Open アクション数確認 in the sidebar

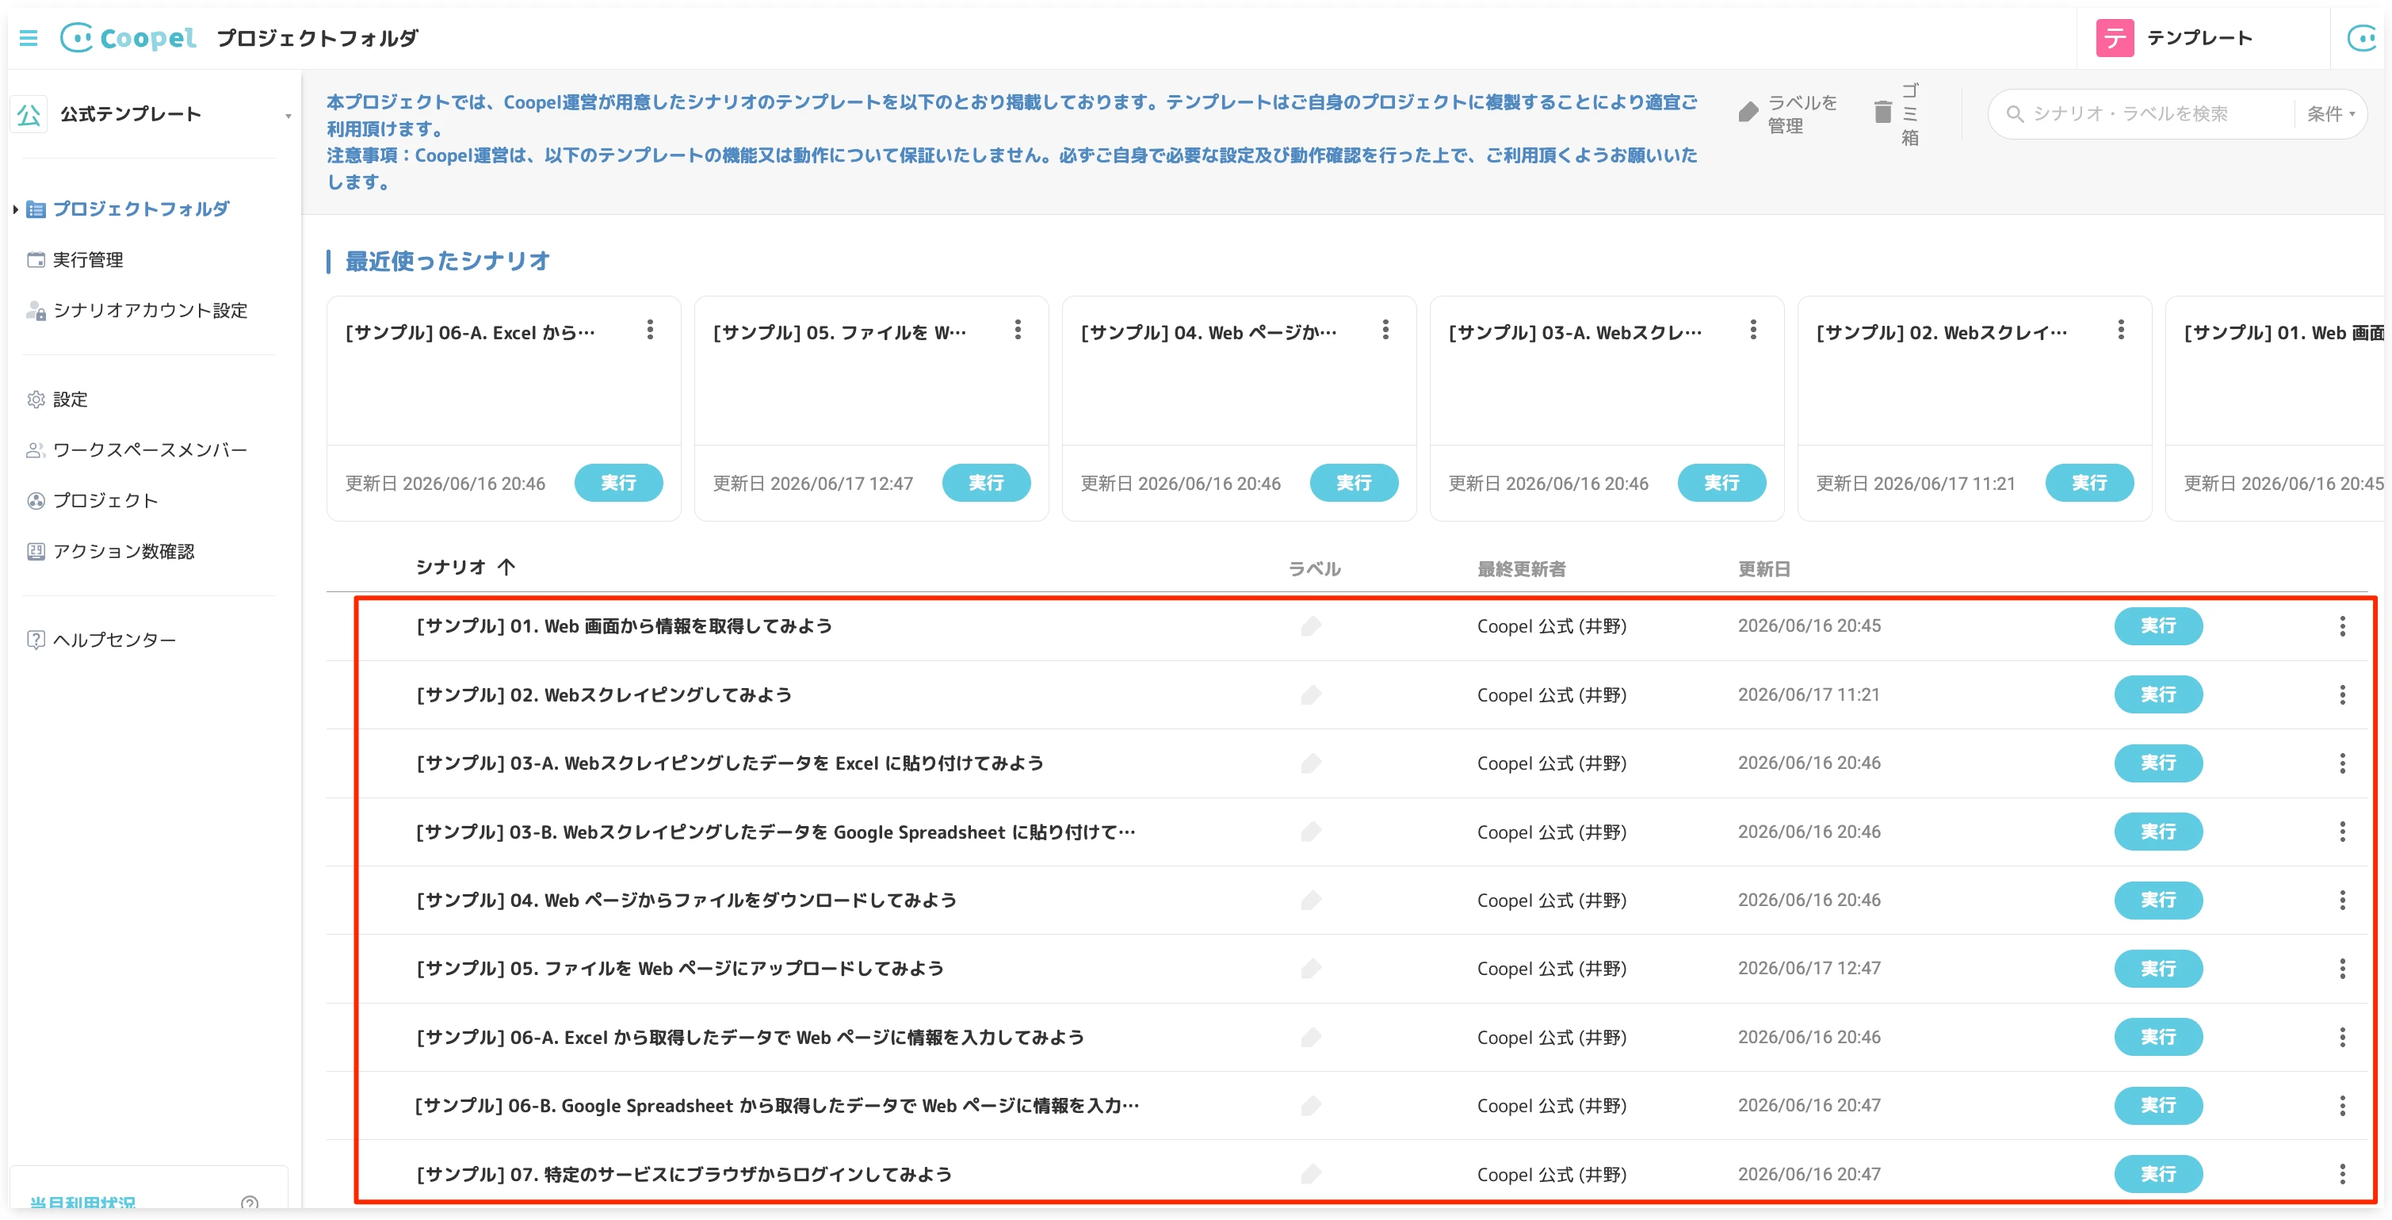tap(123, 552)
